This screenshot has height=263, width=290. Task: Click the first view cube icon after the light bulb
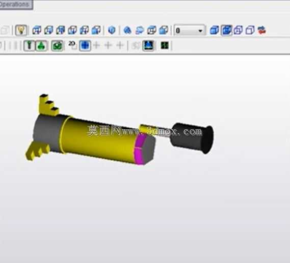pos(37,30)
